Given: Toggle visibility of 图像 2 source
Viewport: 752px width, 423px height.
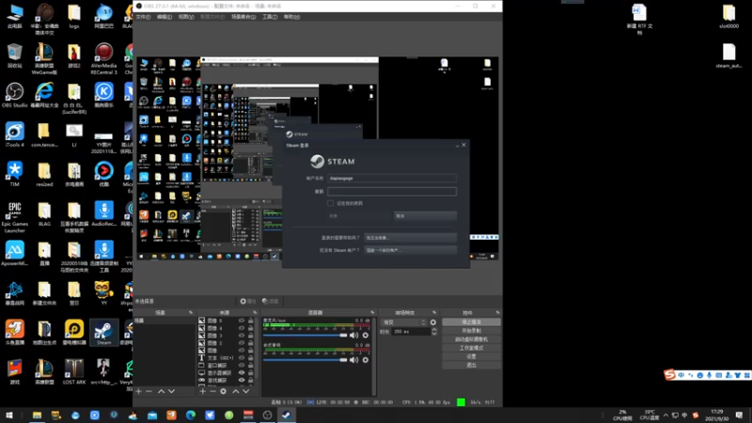Looking at the screenshot, I should coord(242,343).
